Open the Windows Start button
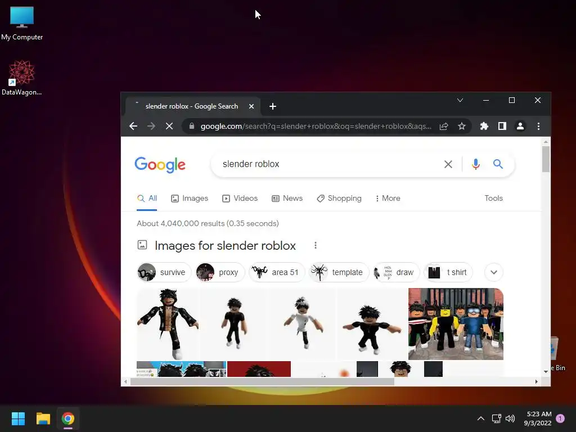This screenshot has height=432, width=576. (18, 418)
